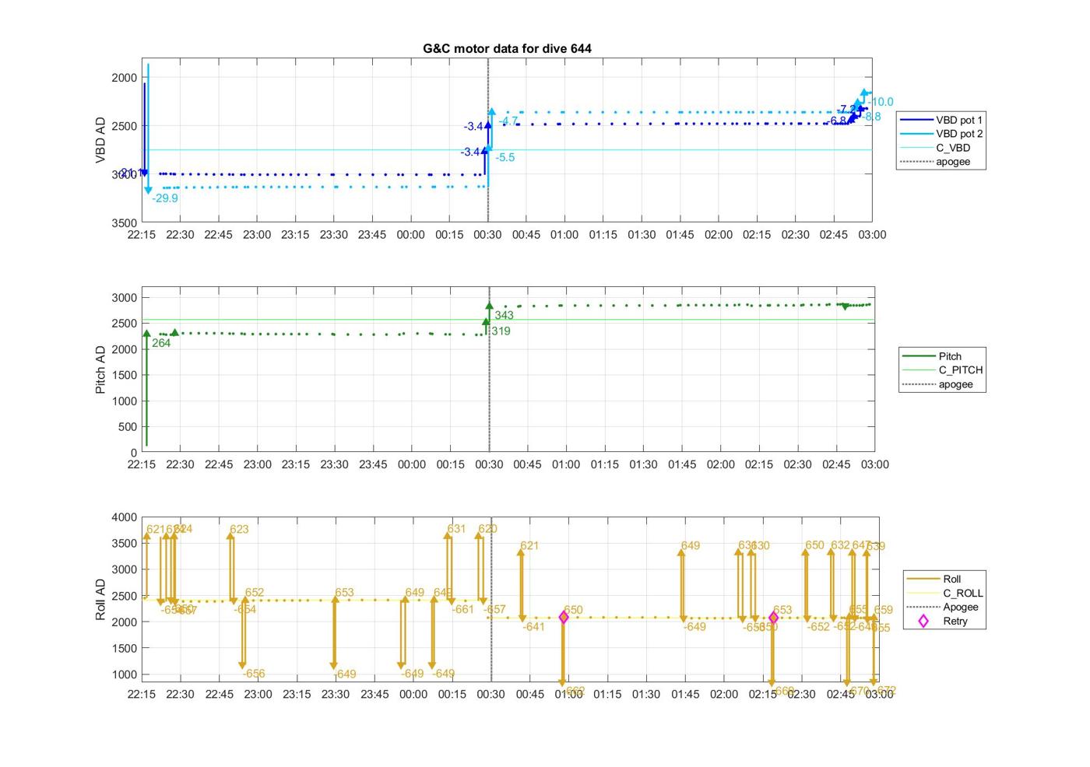Click the '-4.7' VBD data label
Viewport: 1090px width, 767px height.
tap(508, 121)
